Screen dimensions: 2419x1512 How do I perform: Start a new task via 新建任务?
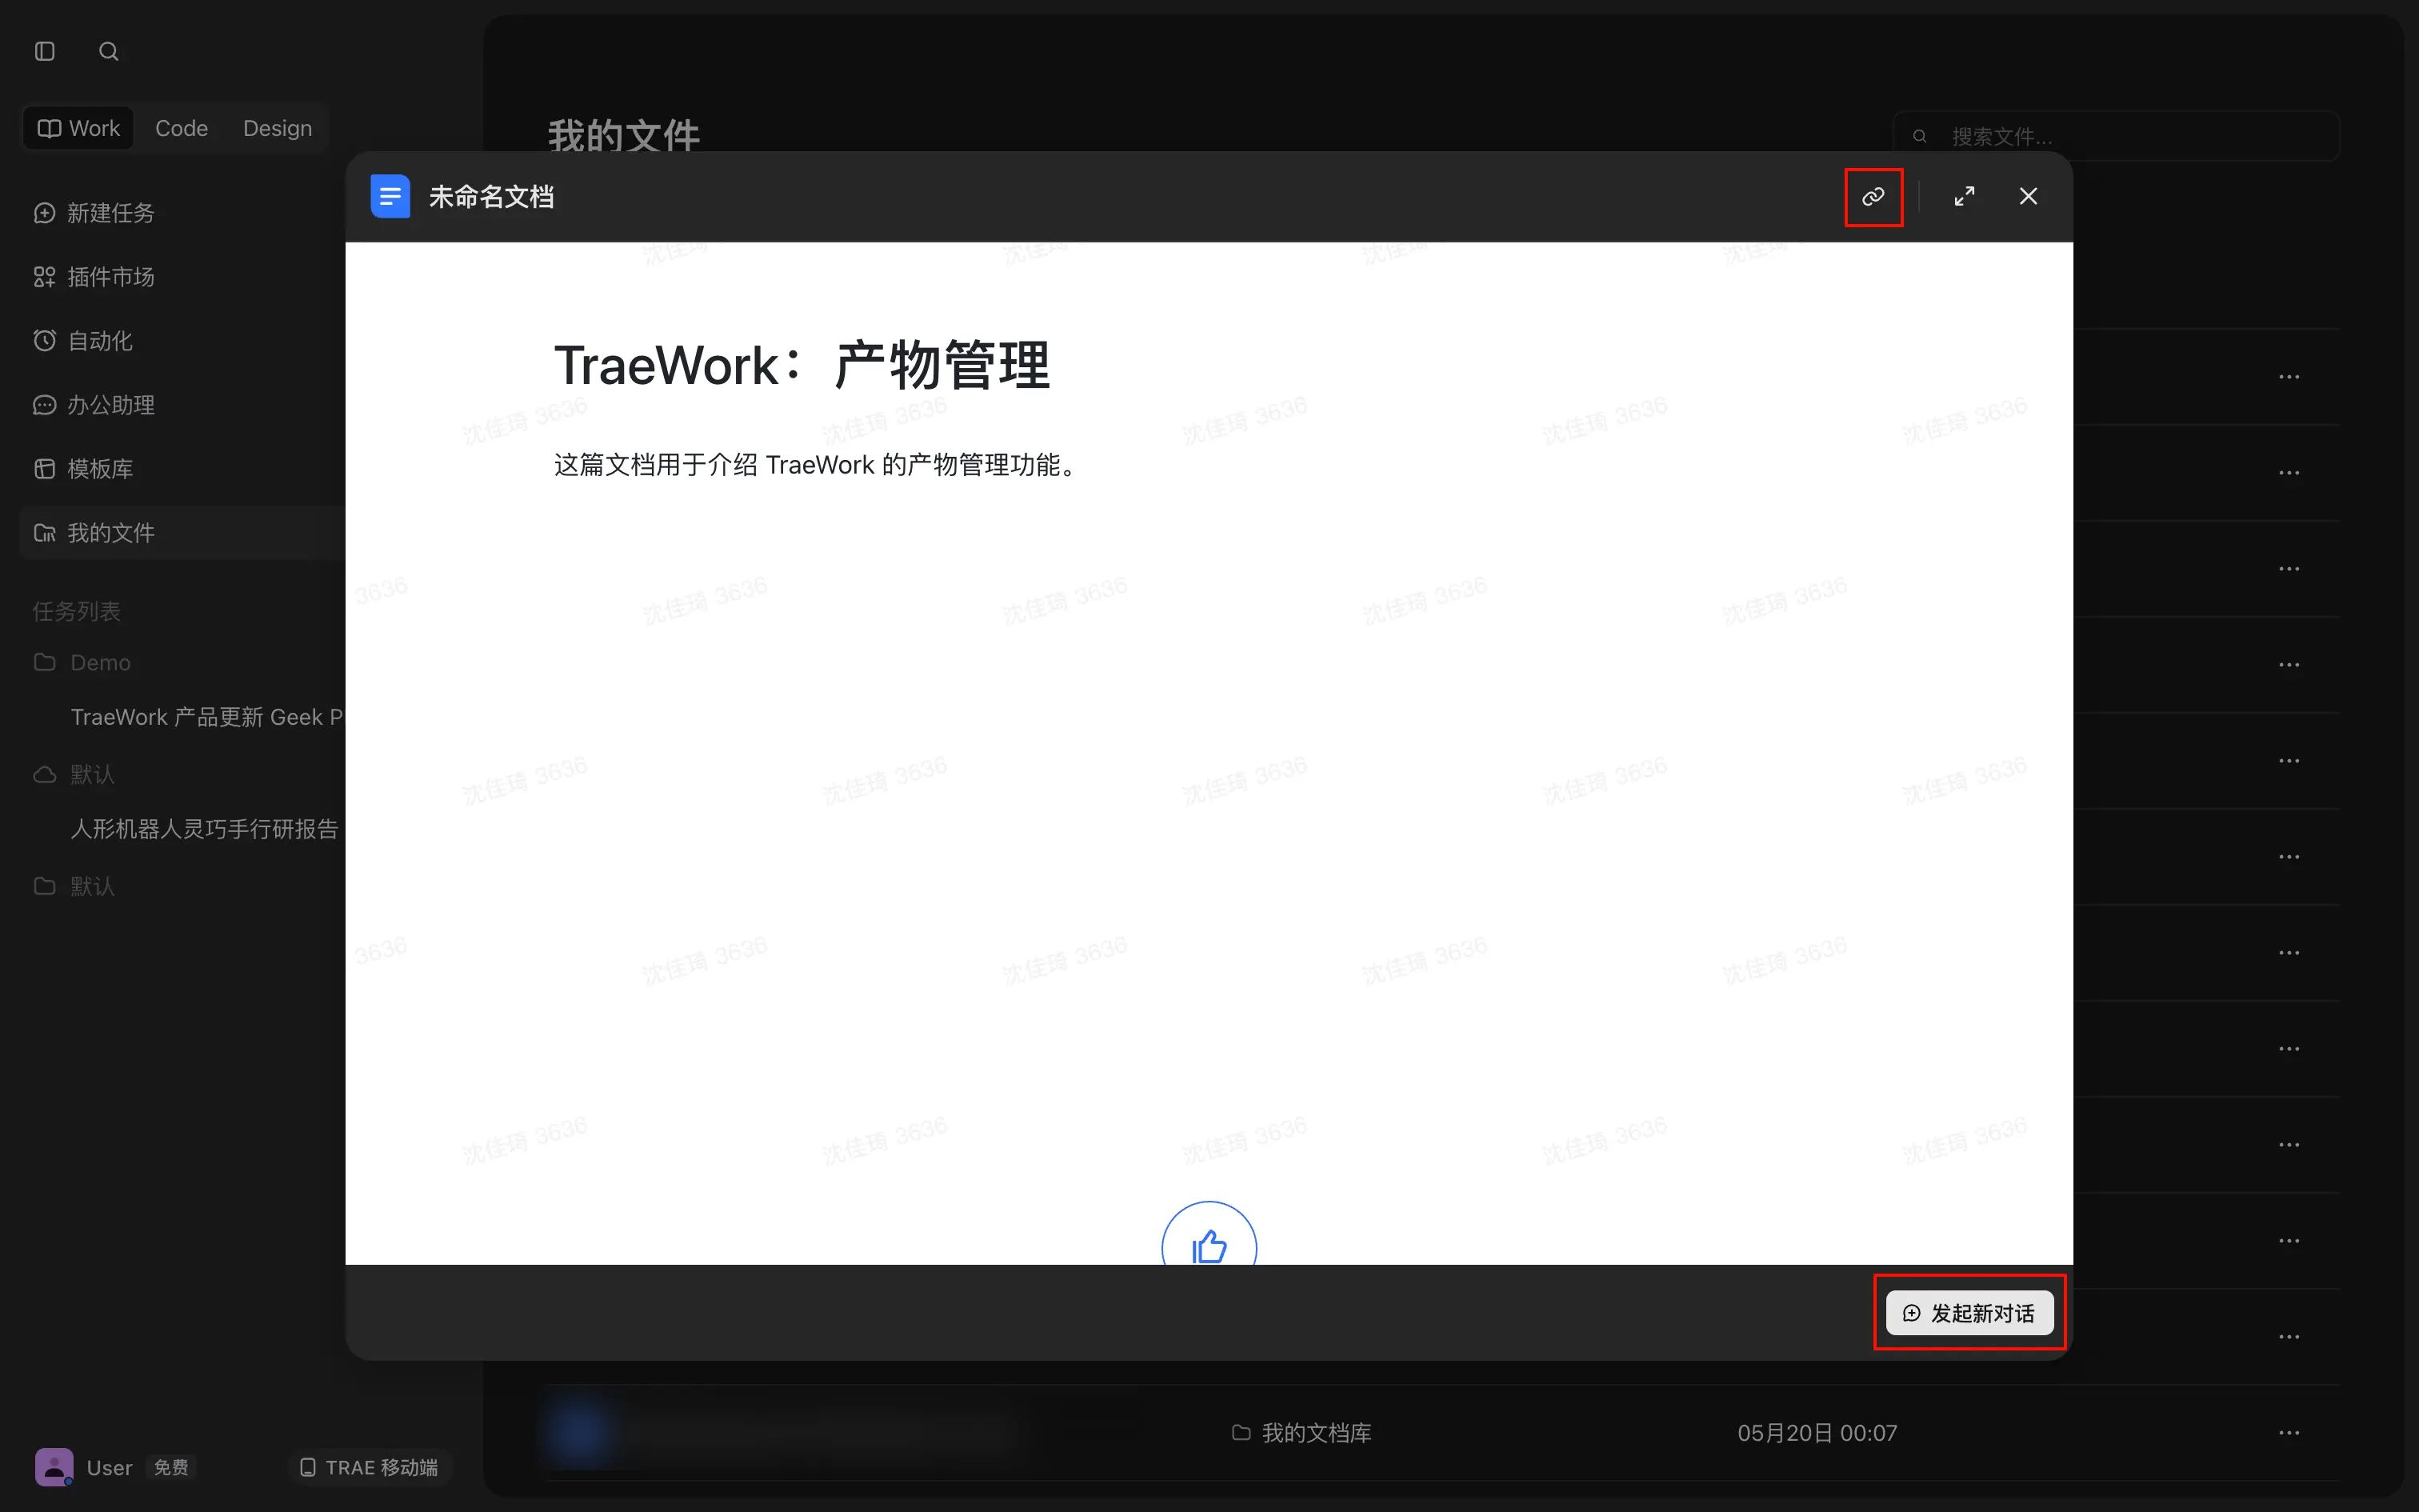[182, 213]
